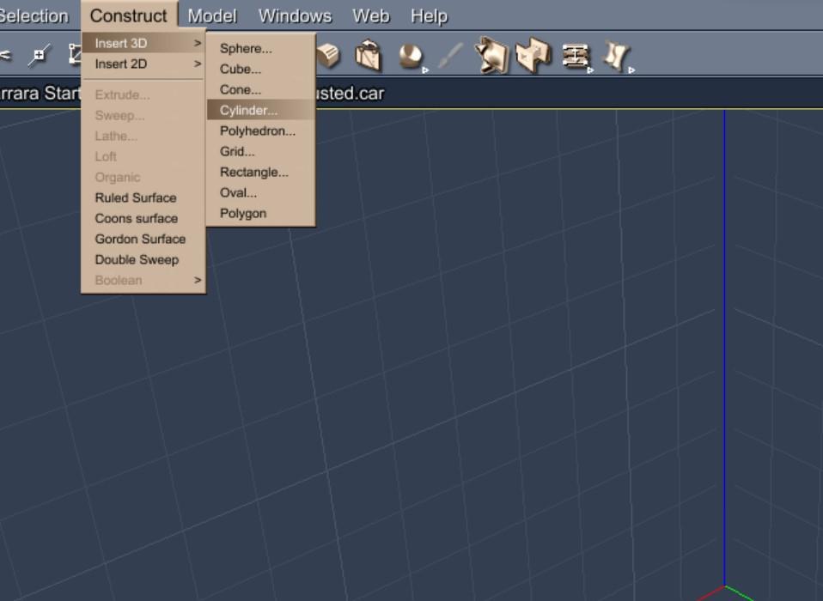The image size is (823, 601).
Task: Open the Help menu
Action: pos(430,16)
